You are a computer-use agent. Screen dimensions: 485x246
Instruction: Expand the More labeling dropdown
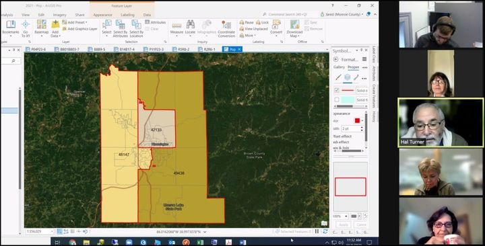(247, 36)
